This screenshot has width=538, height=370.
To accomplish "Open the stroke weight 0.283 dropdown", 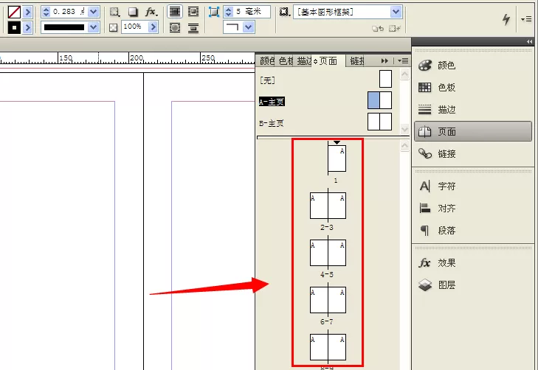I will 93,12.
